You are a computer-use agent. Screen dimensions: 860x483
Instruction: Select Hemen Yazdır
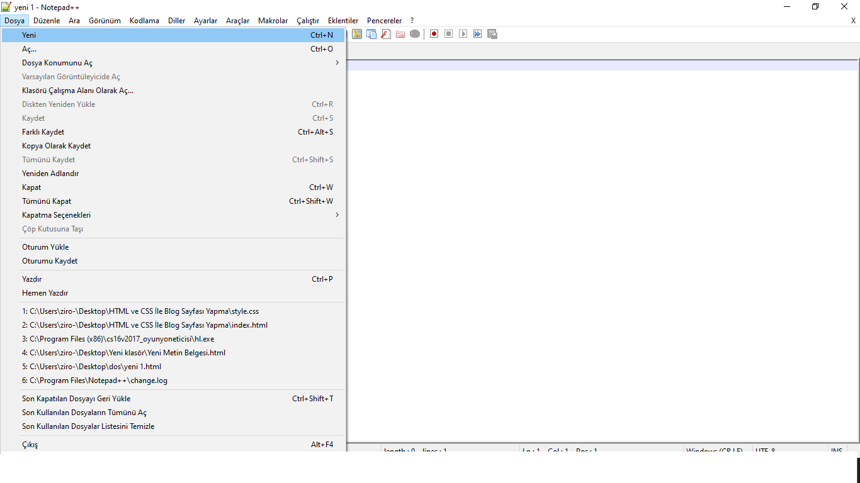173,293
